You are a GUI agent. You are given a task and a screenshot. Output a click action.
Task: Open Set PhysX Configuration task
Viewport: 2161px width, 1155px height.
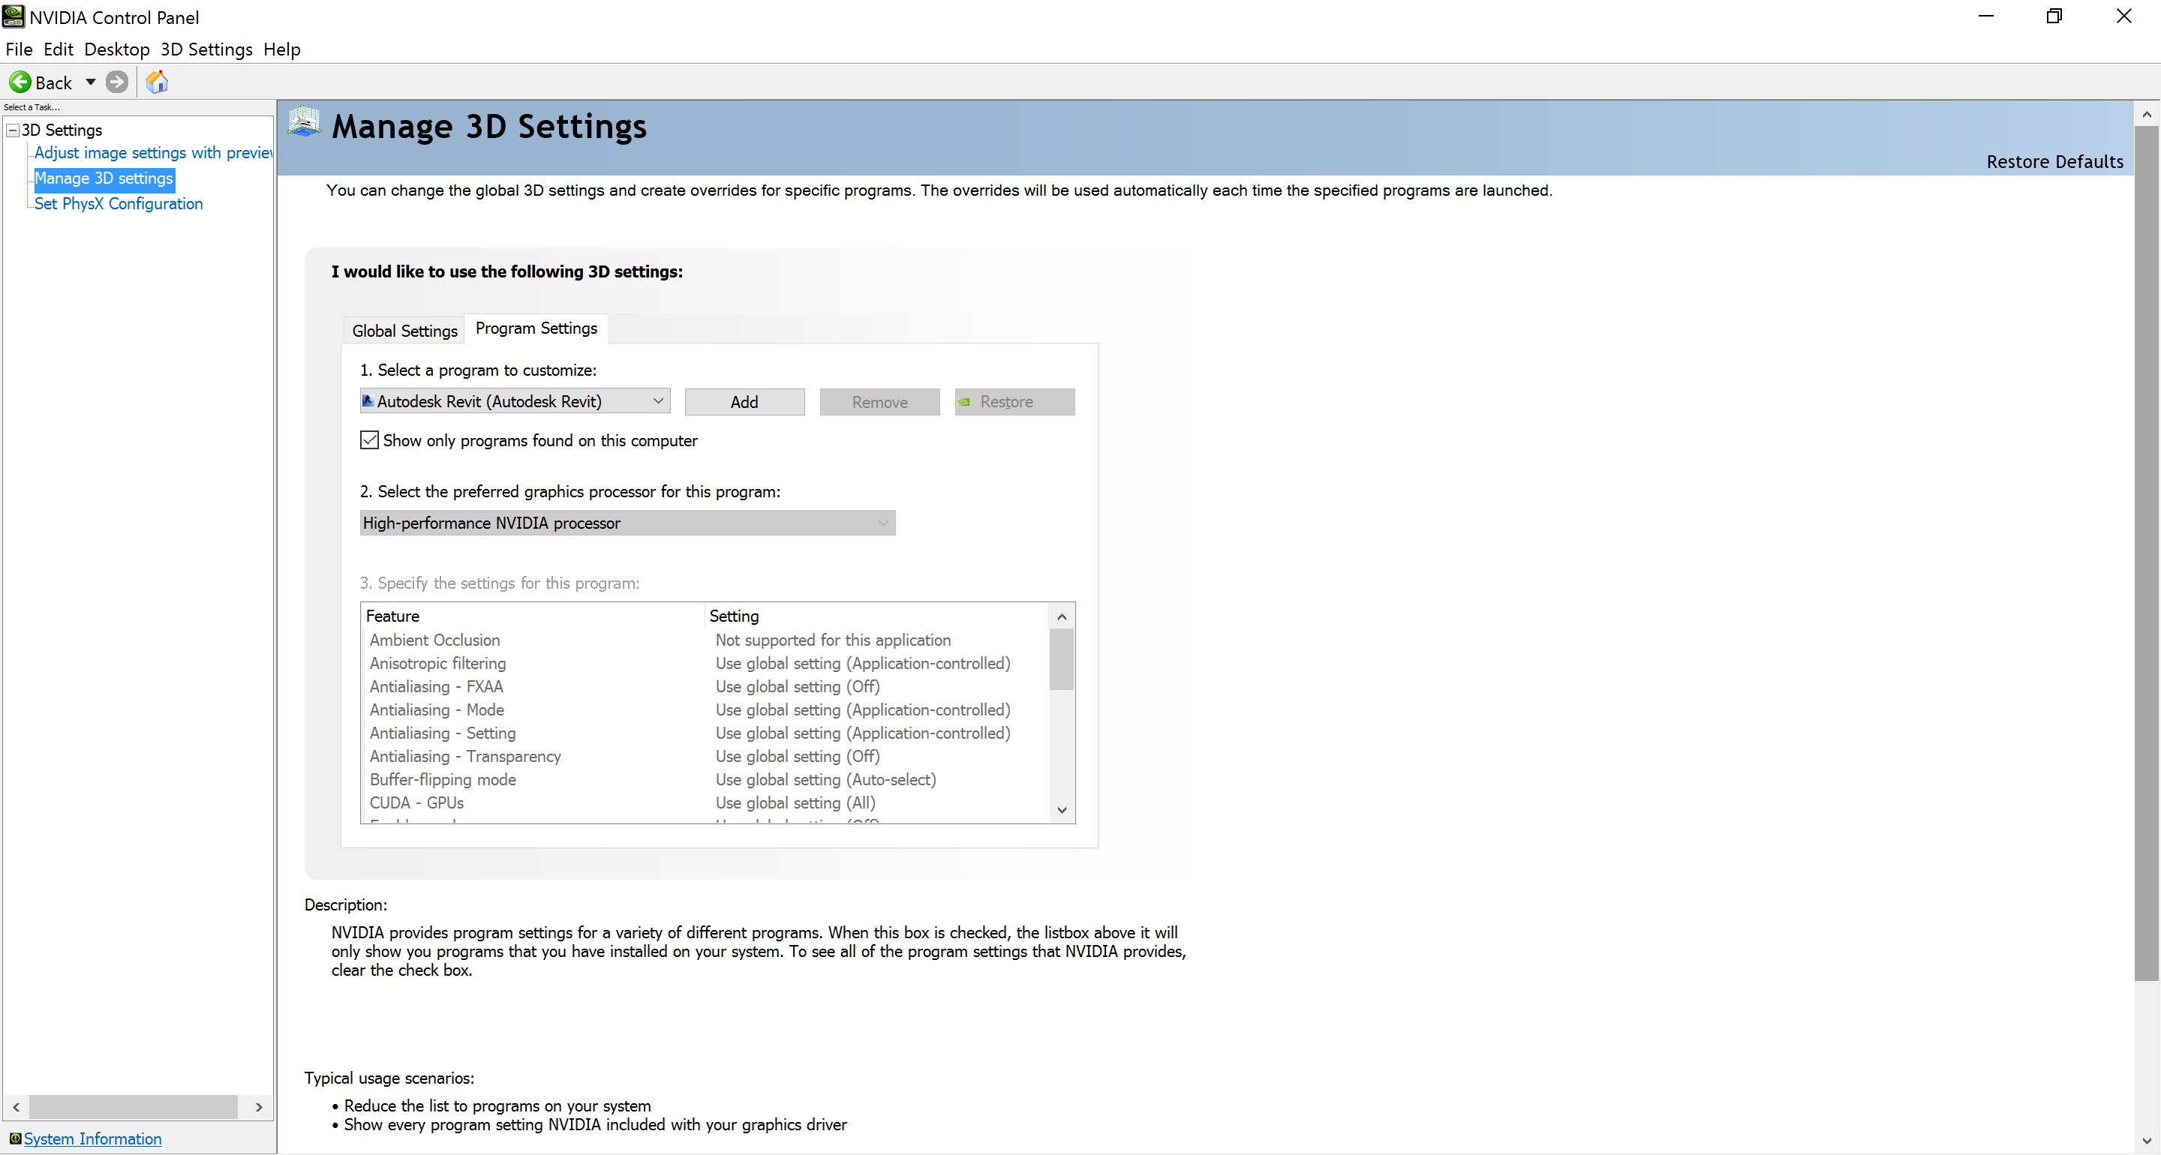(119, 204)
